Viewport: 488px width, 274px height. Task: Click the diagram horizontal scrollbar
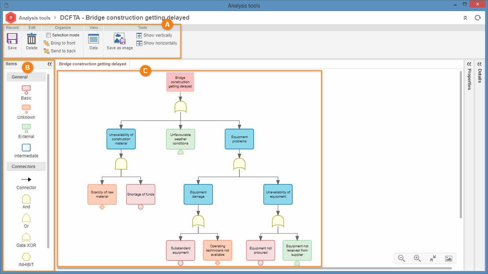(254, 268)
